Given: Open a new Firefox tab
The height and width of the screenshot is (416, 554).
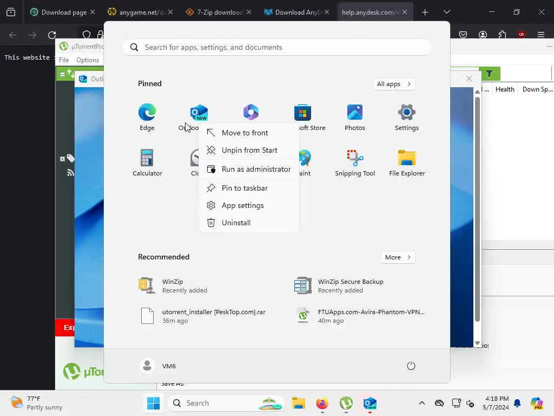Looking at the screenshot, I should tap(425, 12).
